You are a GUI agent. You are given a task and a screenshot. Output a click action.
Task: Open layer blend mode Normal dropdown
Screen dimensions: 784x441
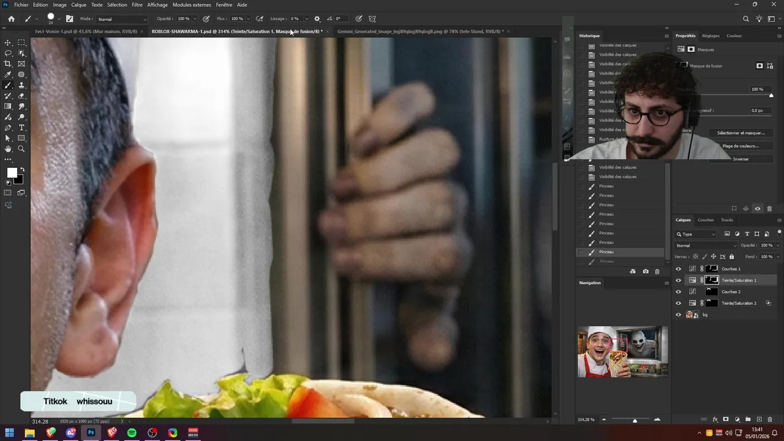[x=706, y=246]
